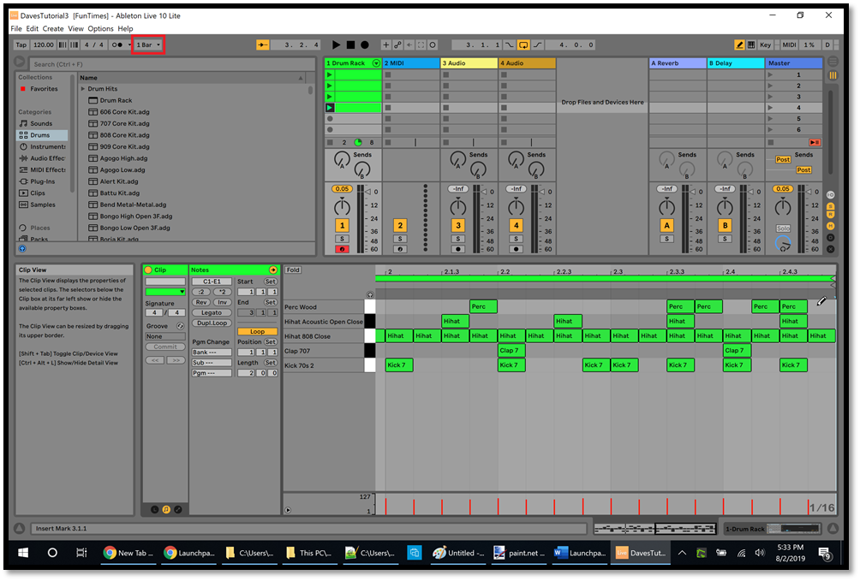860x581 pixels.
Task: Solo the B Delay return track
Action: point(725,239)
